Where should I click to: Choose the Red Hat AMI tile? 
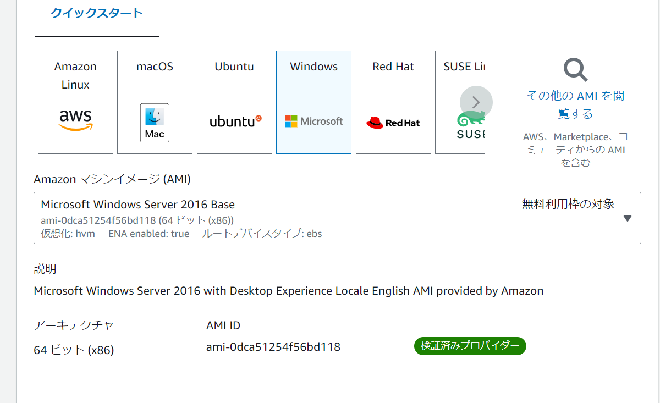[x=393, y=102]
